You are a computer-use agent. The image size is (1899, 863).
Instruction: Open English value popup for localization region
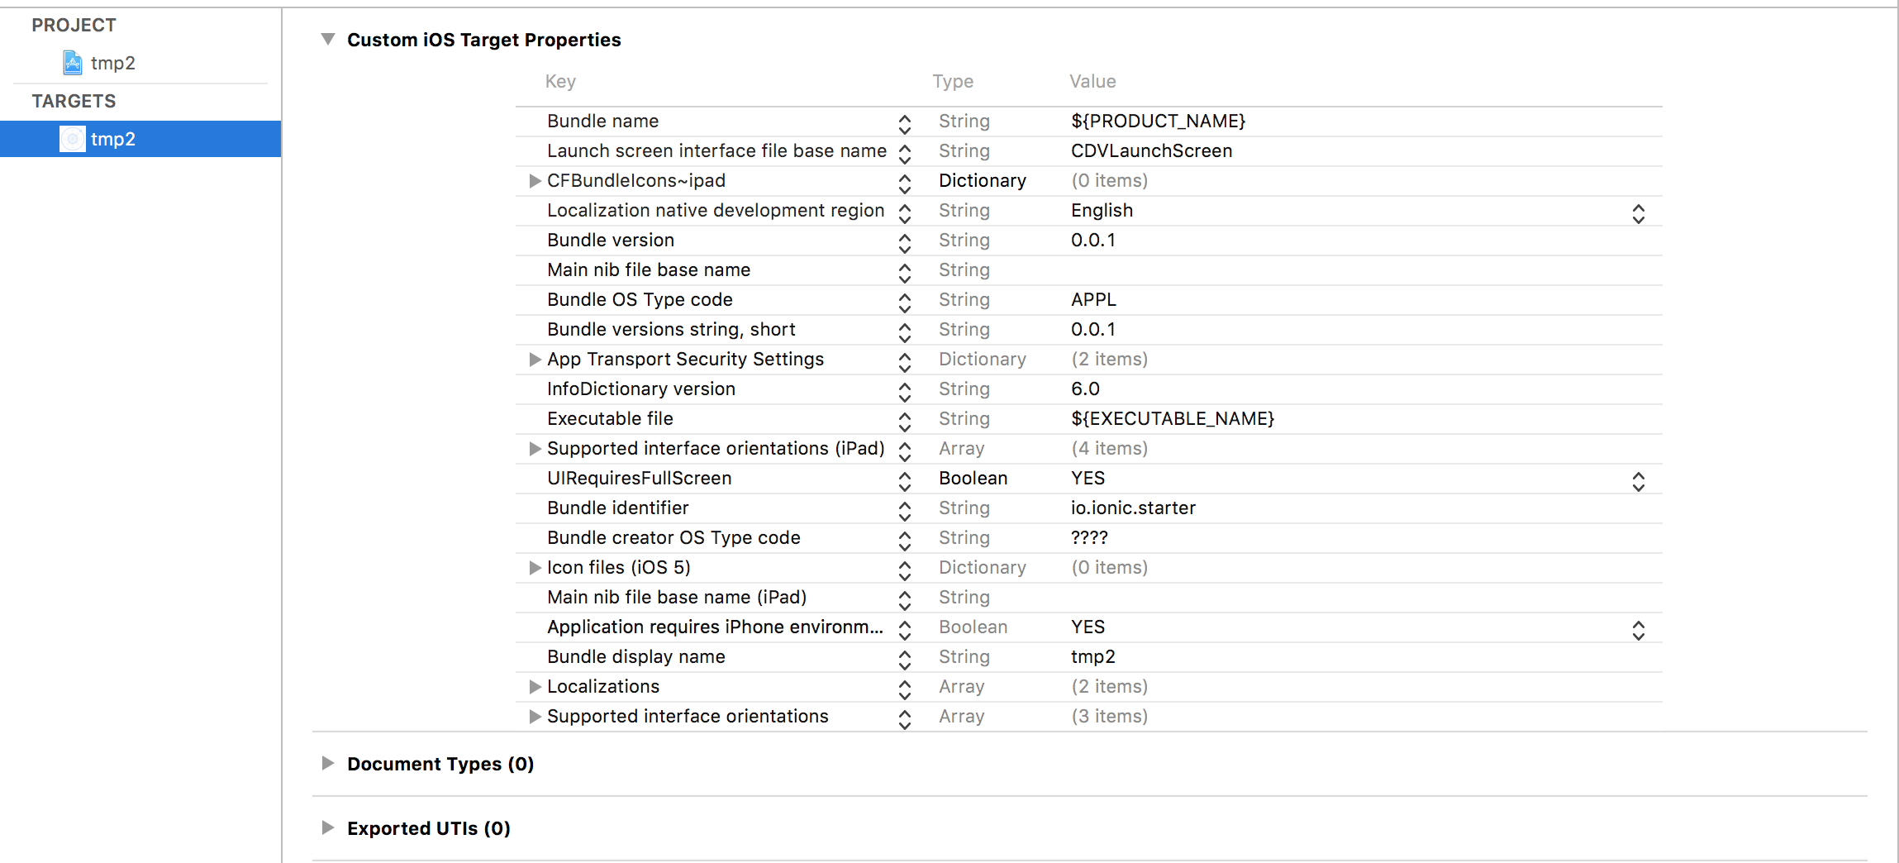click(1638, 213)
